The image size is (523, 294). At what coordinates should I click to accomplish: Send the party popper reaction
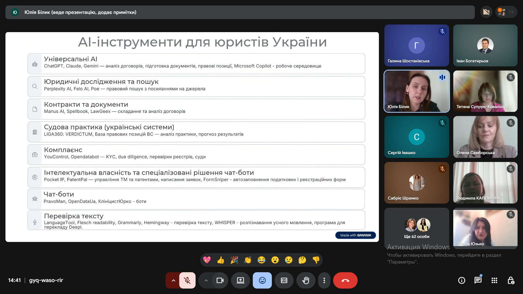click(234, 260)
